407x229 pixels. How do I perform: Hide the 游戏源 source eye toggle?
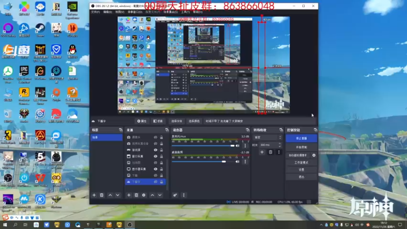coord(156,150)
